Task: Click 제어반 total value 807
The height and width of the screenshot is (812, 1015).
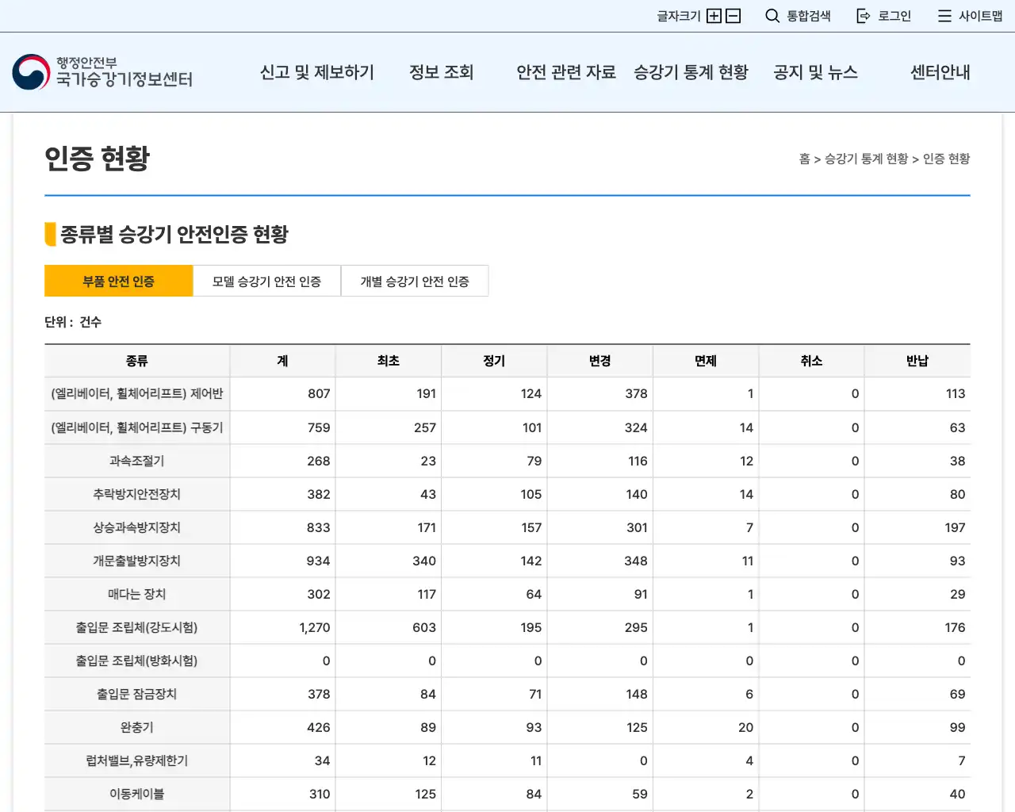Action: point(319,393)
